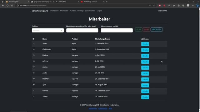The width and height of the screenshot is (200, 112).
Task: Click the 'User: dennis' text
Action: coord(162,11)
